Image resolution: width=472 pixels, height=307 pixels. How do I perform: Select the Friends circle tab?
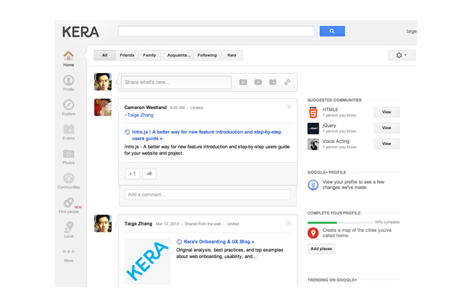[127, 56]
